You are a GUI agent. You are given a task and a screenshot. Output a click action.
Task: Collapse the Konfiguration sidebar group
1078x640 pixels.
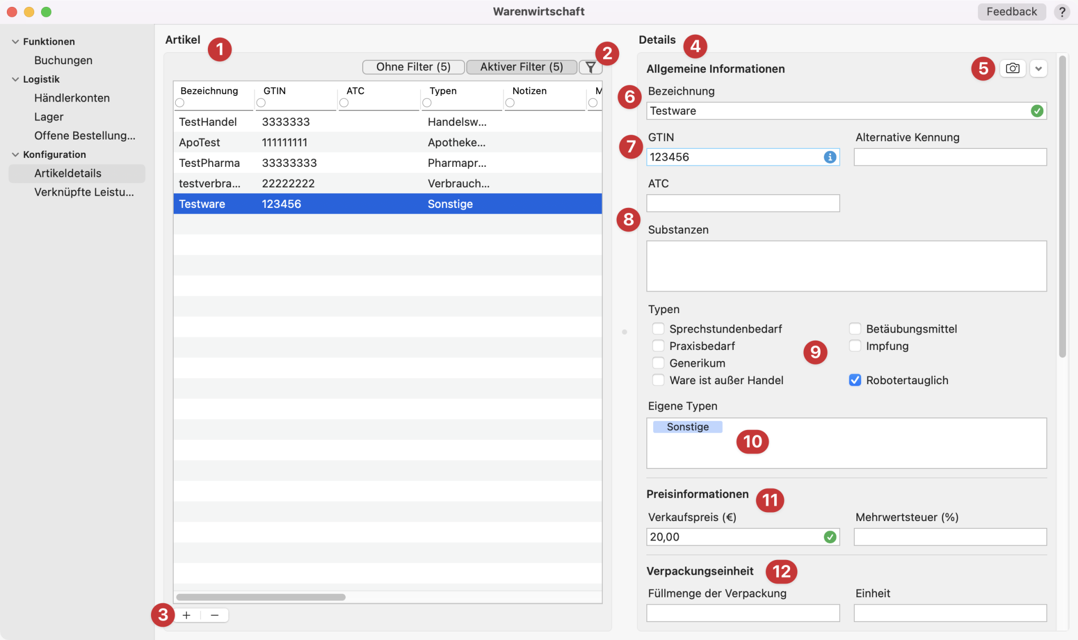pos(15,155)
